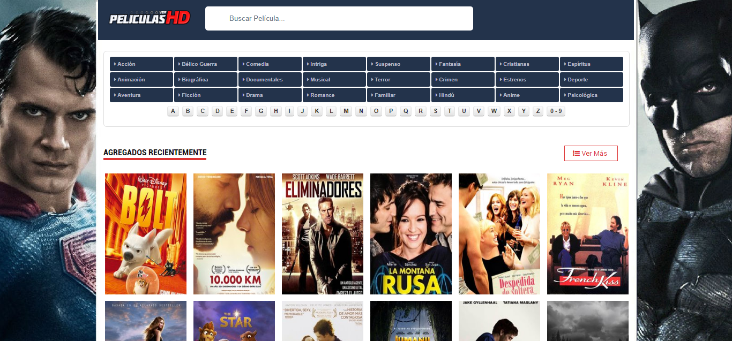Filter movies by letter K
732x341 pixels.
click(317, 111)
